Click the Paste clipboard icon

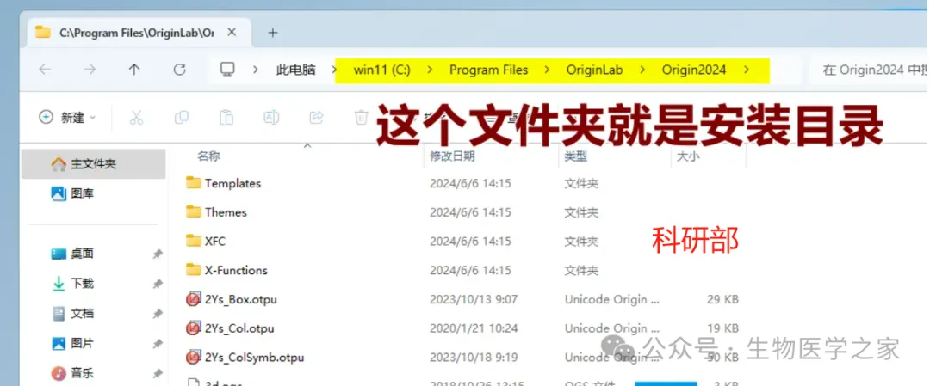(226, 117)
